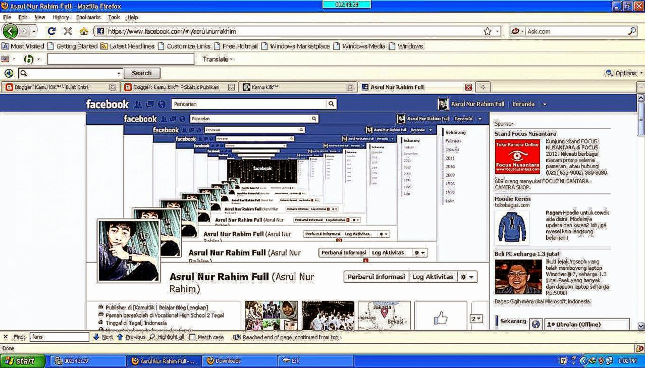
Task: Tick the Match case checkbox
Action: (192, 337)
